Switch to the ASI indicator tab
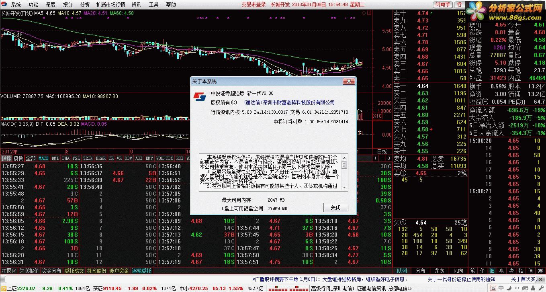The width and height of the screenshot is (546, 292). 139,158
